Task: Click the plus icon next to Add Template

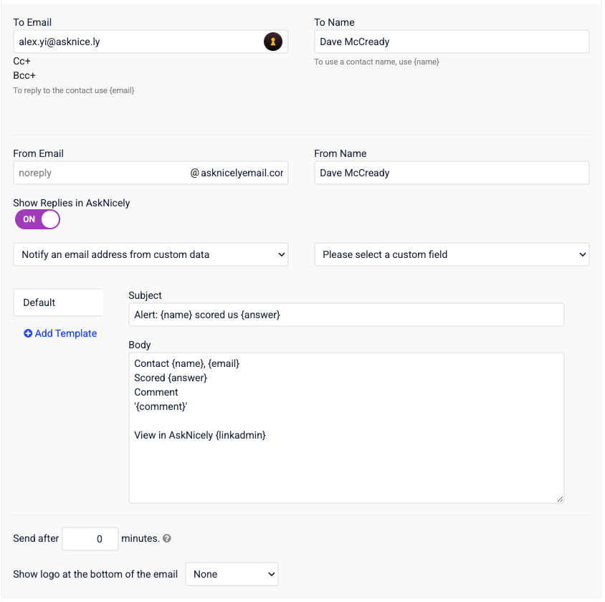Action: [x=28, y=333]
